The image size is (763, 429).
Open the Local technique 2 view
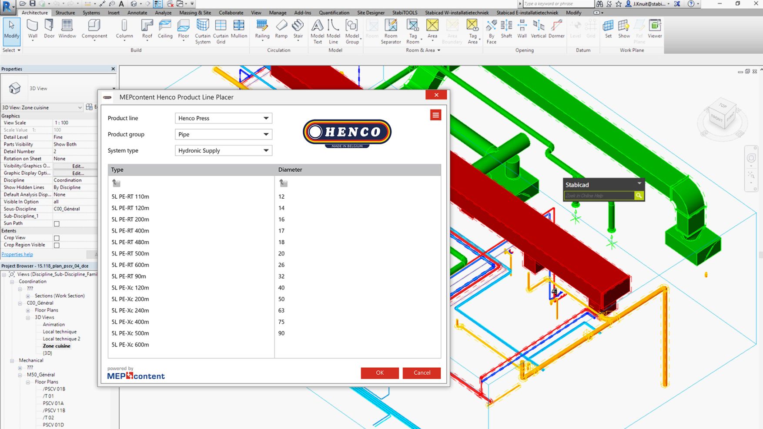(61, 339)
